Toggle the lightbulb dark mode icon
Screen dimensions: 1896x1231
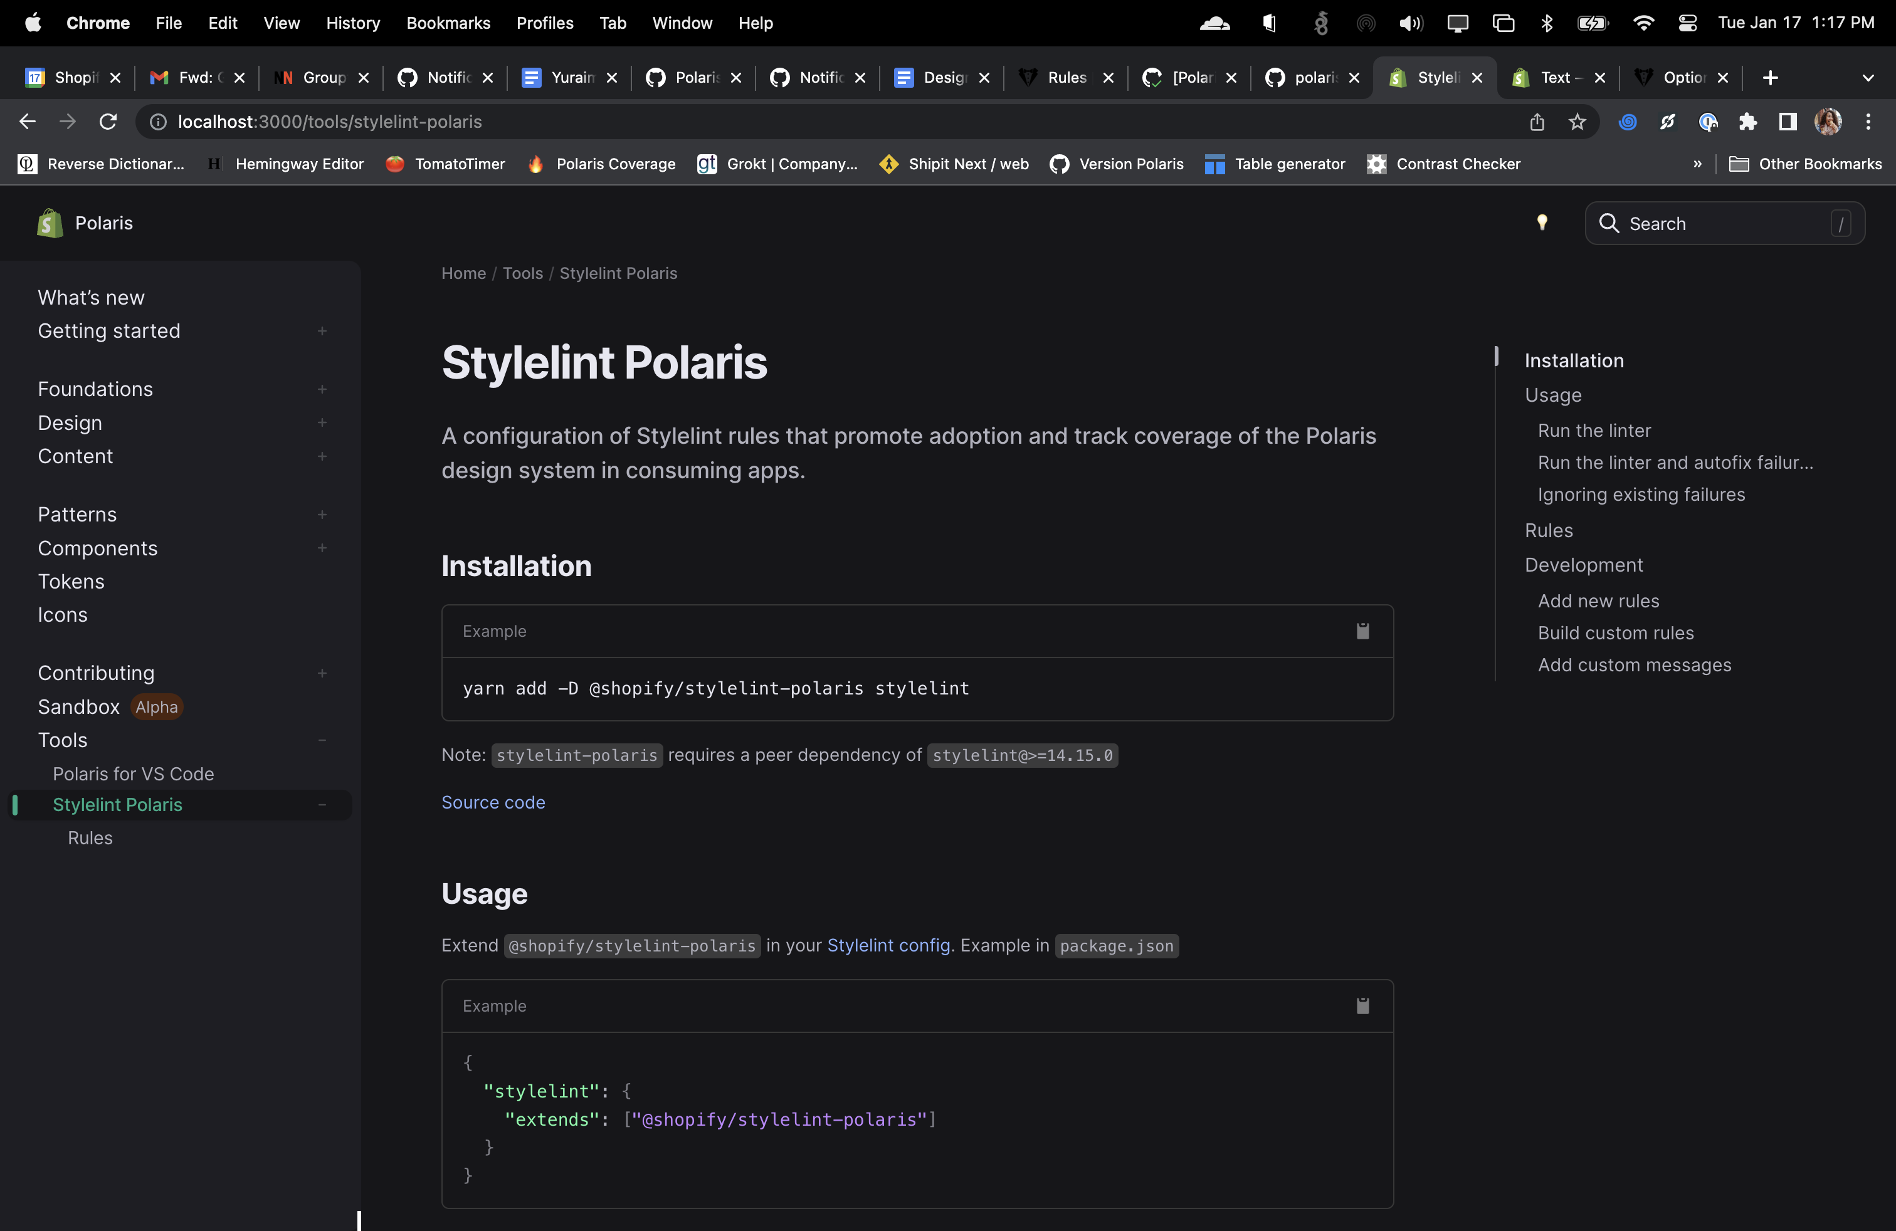(1542, 223)
